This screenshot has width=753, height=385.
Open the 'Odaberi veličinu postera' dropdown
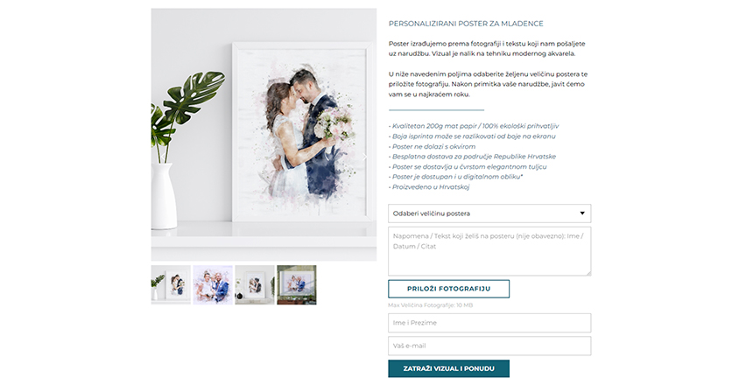click(489, 213)
